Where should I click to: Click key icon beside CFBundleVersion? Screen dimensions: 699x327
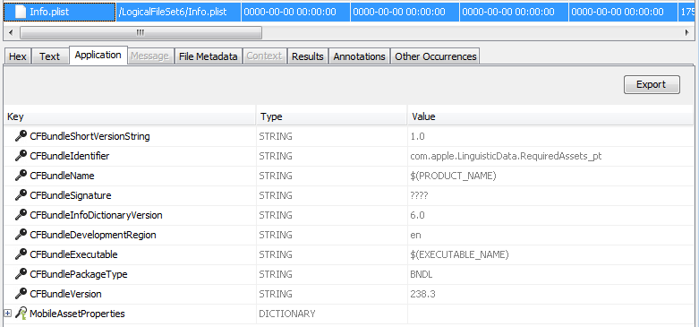click(x=21, y=294)
